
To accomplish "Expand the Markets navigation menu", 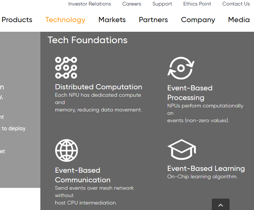I will click(112, 20).
